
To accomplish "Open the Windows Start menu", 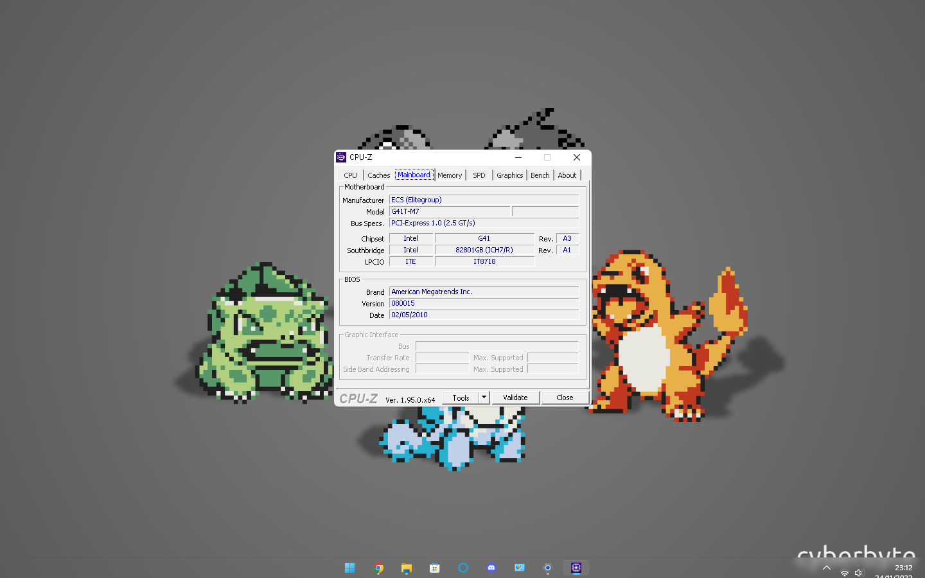I will click(x=350, y=568).
